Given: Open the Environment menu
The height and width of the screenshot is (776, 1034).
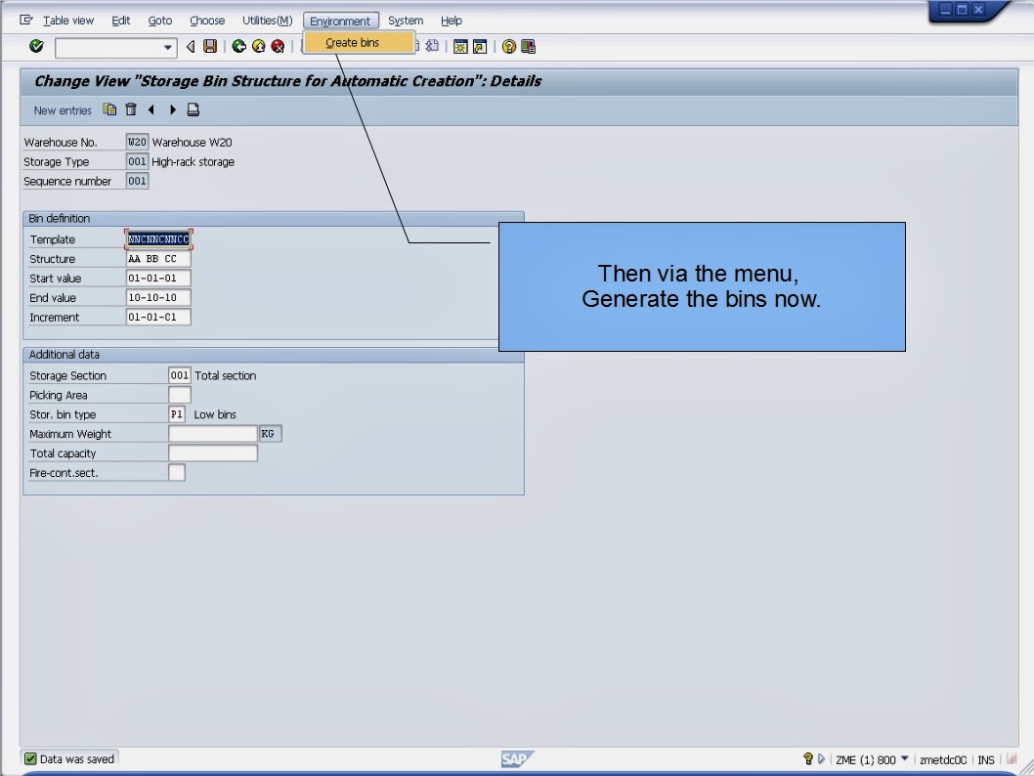Looking at the screenshot, I should [340, 20].
